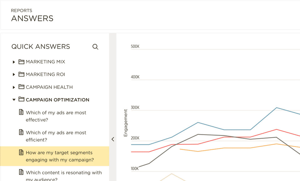Expand the Campaign Health folder arrow
The image size is (300, 181).
pos(14,87)
